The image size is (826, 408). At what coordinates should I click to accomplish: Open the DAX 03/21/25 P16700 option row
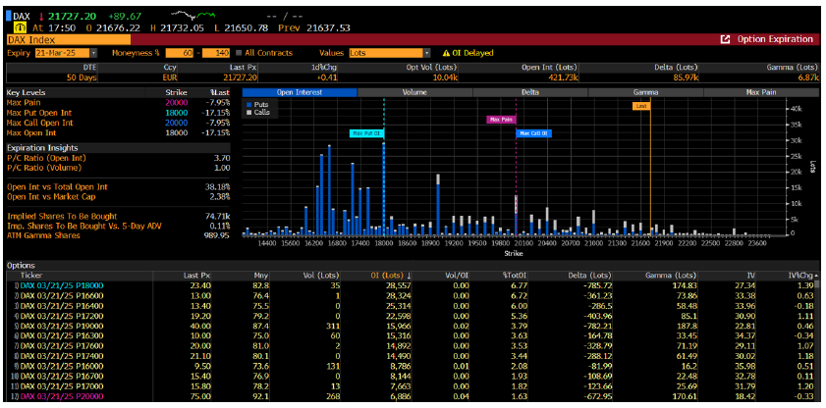[x=411, y=376]
